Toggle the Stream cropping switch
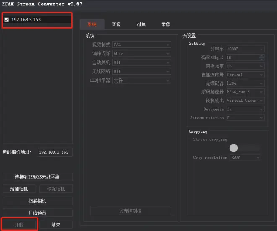 (x=245, y=148)
